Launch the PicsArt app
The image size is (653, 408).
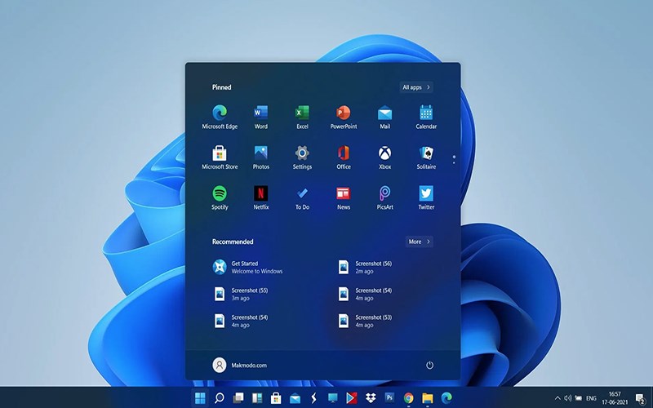tap(384, 197)
